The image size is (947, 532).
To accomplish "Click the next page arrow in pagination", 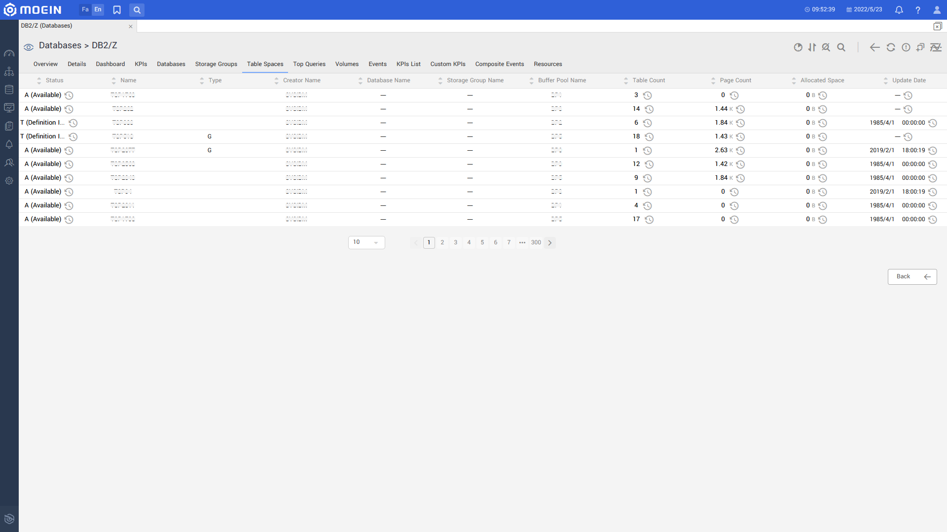I will 550,242.
